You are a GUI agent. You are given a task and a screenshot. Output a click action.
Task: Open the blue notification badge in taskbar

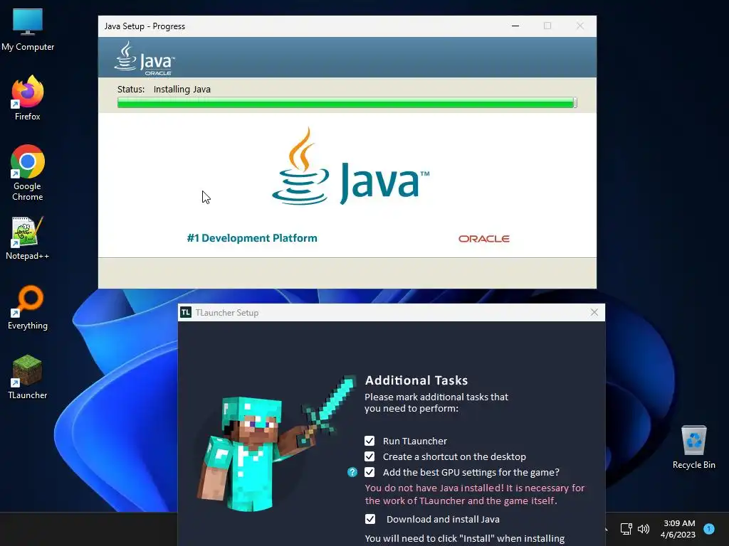pos(709,528)
